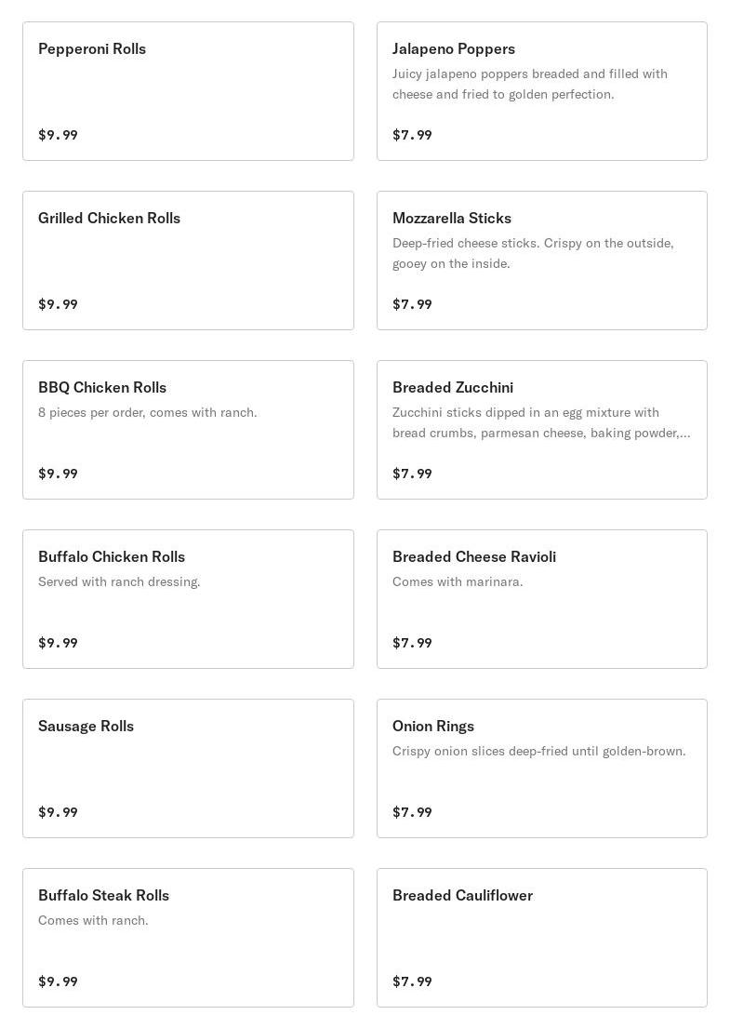
Task: Add Sausage Rolls by clicking its card
Action: (188, 768)
